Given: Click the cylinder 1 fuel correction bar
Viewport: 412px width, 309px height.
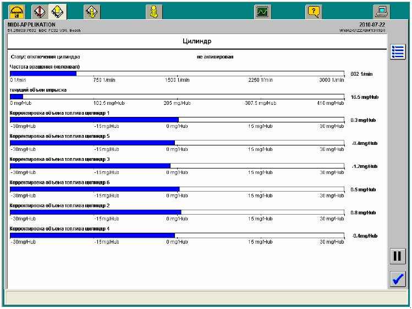Looking at the screenshot, I should point(177,119).
